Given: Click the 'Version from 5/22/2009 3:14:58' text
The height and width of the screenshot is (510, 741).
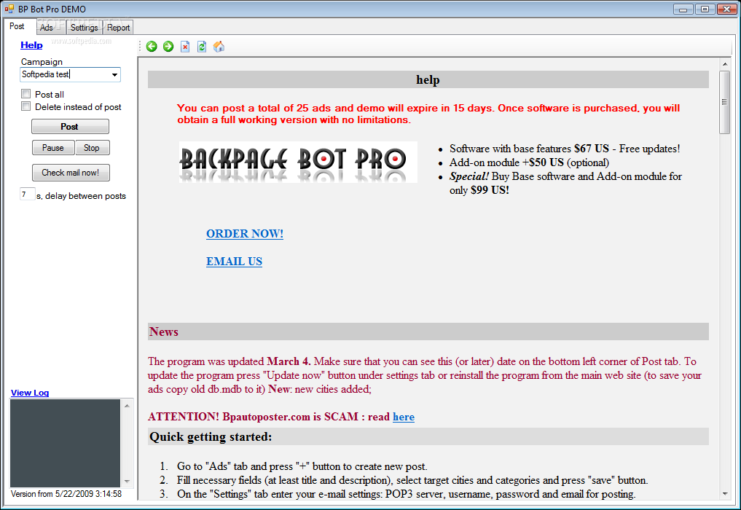Looking at the screenshot, I should (x=66, y=494).
